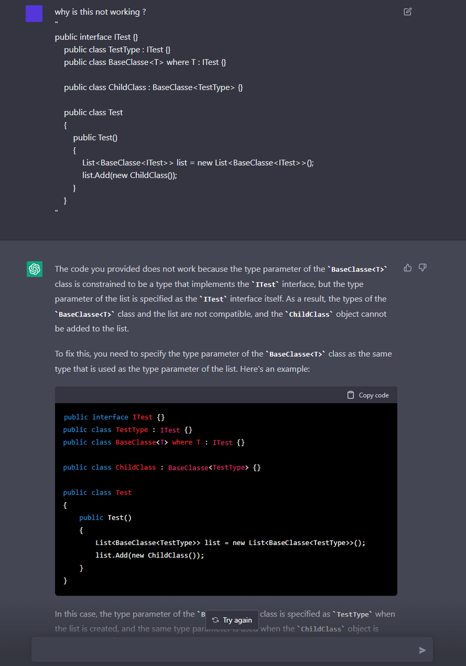Screen dimensions: 466x666
Task: Focus the message input field
Action: (232, 649)
